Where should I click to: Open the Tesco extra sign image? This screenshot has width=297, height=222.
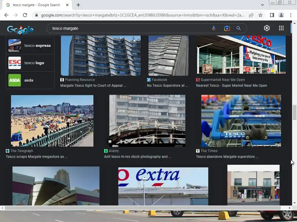pyautogui.click(x=163, y=186)
